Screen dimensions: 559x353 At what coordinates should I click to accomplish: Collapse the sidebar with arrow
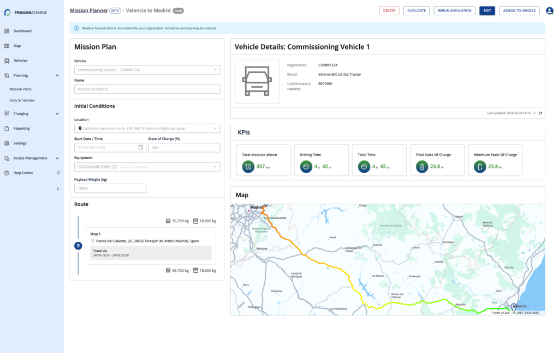pyautogui.click(x=58, y=189)
